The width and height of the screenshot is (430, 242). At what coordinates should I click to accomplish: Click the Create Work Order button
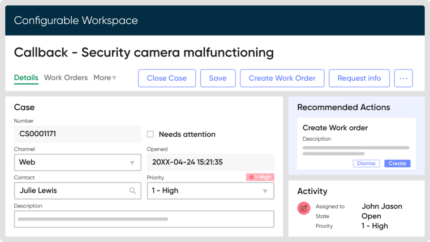click(x=282, y=78)
